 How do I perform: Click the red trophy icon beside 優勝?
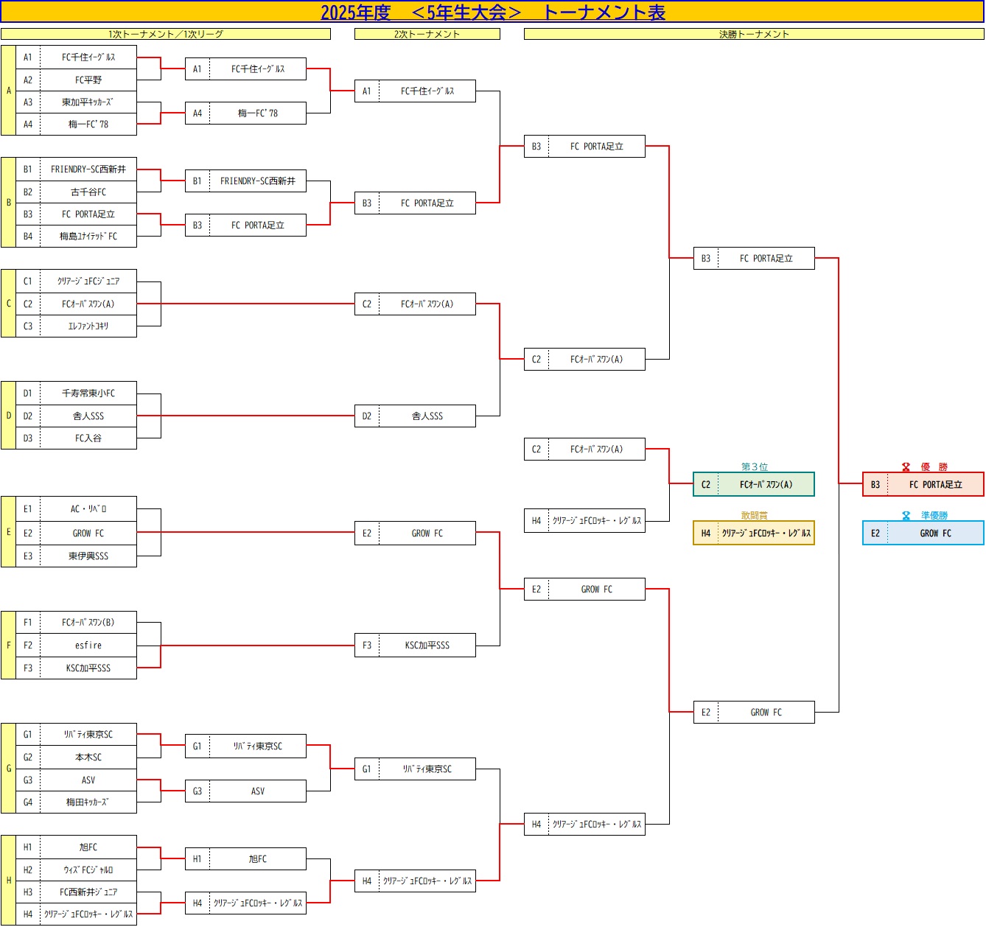[x=906, y=466]
